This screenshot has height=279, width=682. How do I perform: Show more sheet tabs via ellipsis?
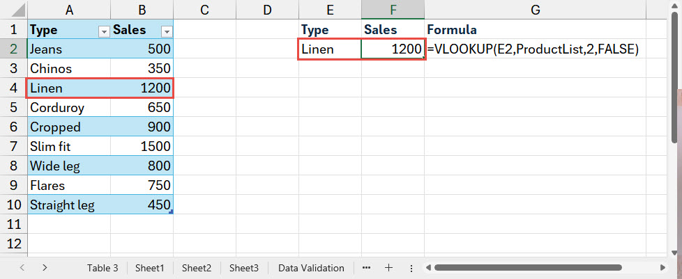coord(367,268)
